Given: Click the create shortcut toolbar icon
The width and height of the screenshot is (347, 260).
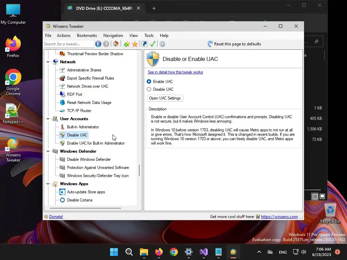Looking at the screenshot, I should coord(144,44).
